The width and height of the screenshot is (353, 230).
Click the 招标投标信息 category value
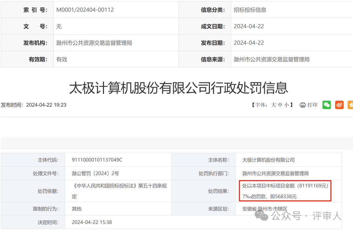[x=250, y=10]
